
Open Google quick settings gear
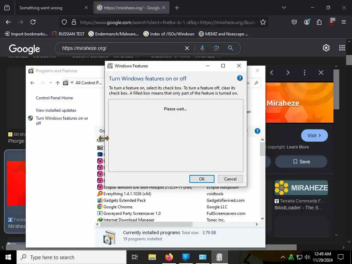326,48
